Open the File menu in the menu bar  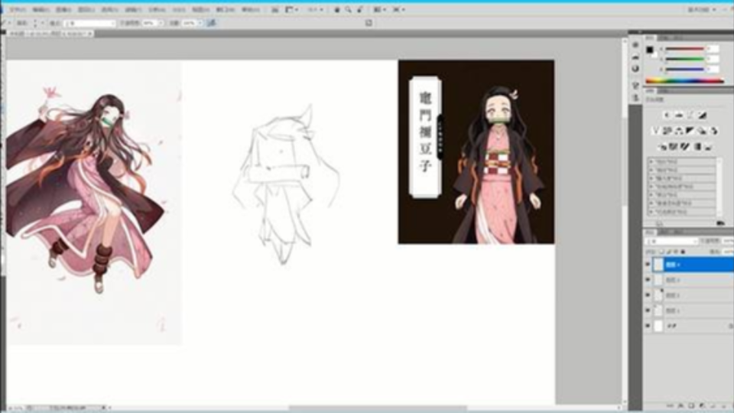pyautogui.click(x=18, y=9)
